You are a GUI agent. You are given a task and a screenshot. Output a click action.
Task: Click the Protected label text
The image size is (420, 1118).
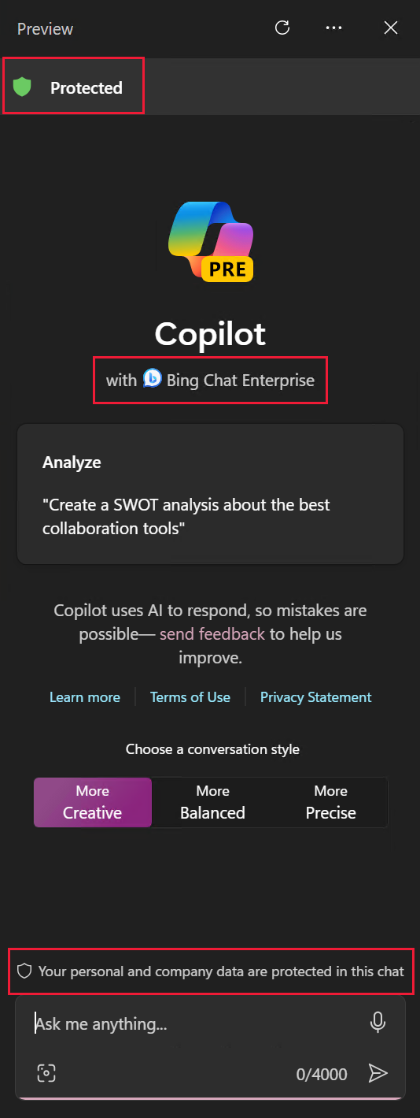tap(87, 88)
